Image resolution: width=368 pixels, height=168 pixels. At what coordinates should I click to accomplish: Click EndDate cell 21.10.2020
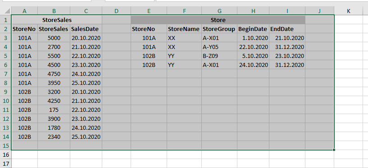click(x=287, y=38)
